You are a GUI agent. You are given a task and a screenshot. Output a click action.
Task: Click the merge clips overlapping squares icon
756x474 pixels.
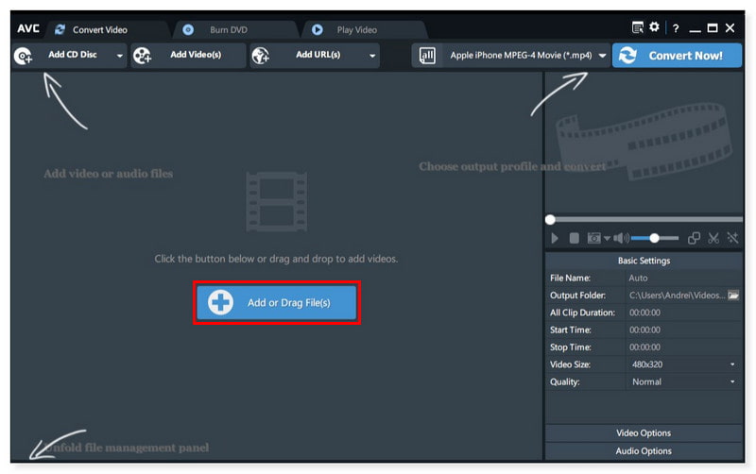[x=694, y=239]
